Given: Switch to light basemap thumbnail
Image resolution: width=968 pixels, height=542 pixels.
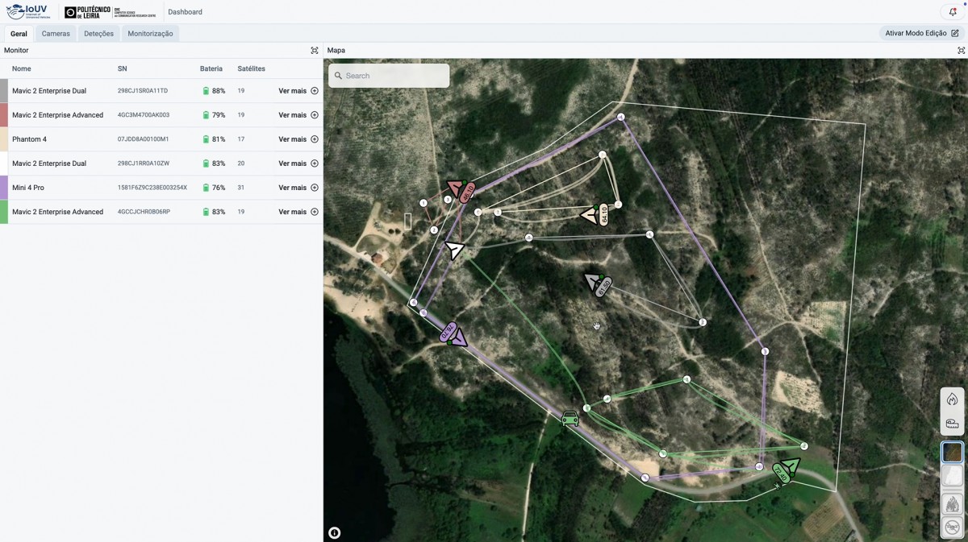Looking at the screenshot, I should [x=952, y=474].
